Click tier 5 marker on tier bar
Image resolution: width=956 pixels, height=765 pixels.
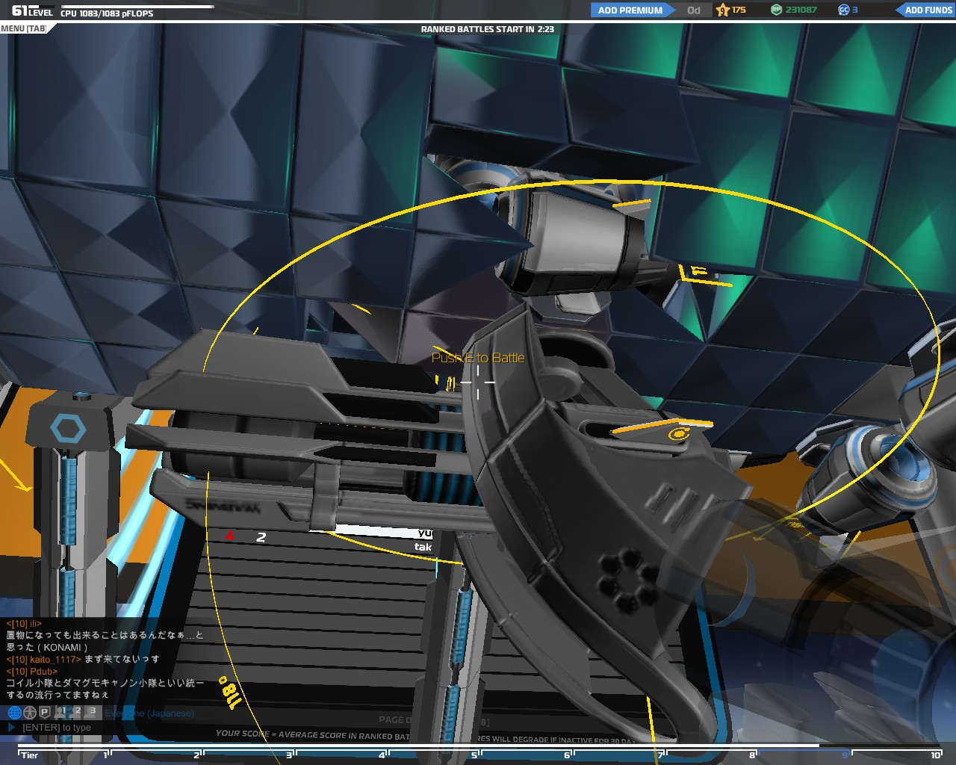click(474, 755)
